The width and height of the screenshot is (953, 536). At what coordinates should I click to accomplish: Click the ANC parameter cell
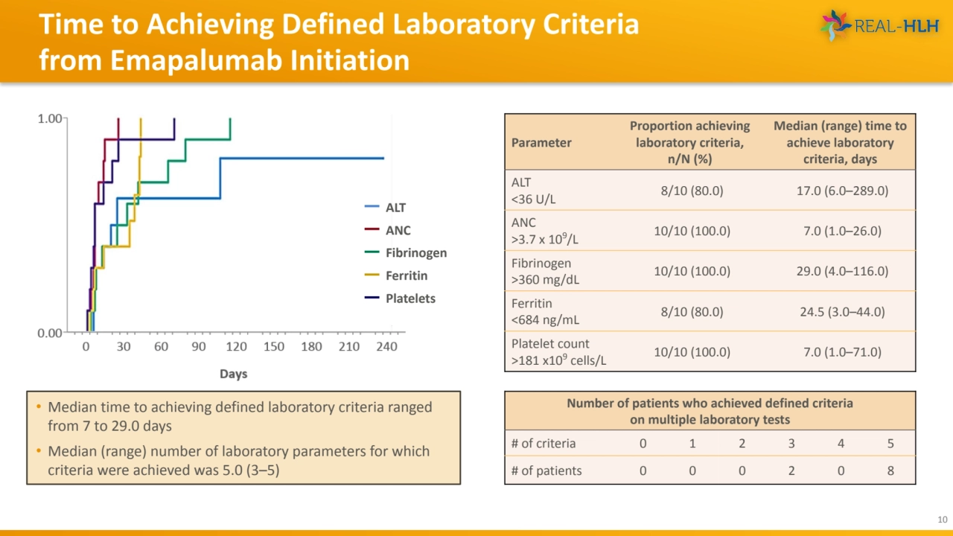click(546, 231)
